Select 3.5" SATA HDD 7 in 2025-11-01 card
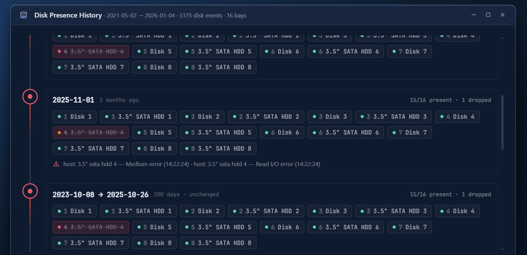The image size is (527, 255). click(90, 148)
